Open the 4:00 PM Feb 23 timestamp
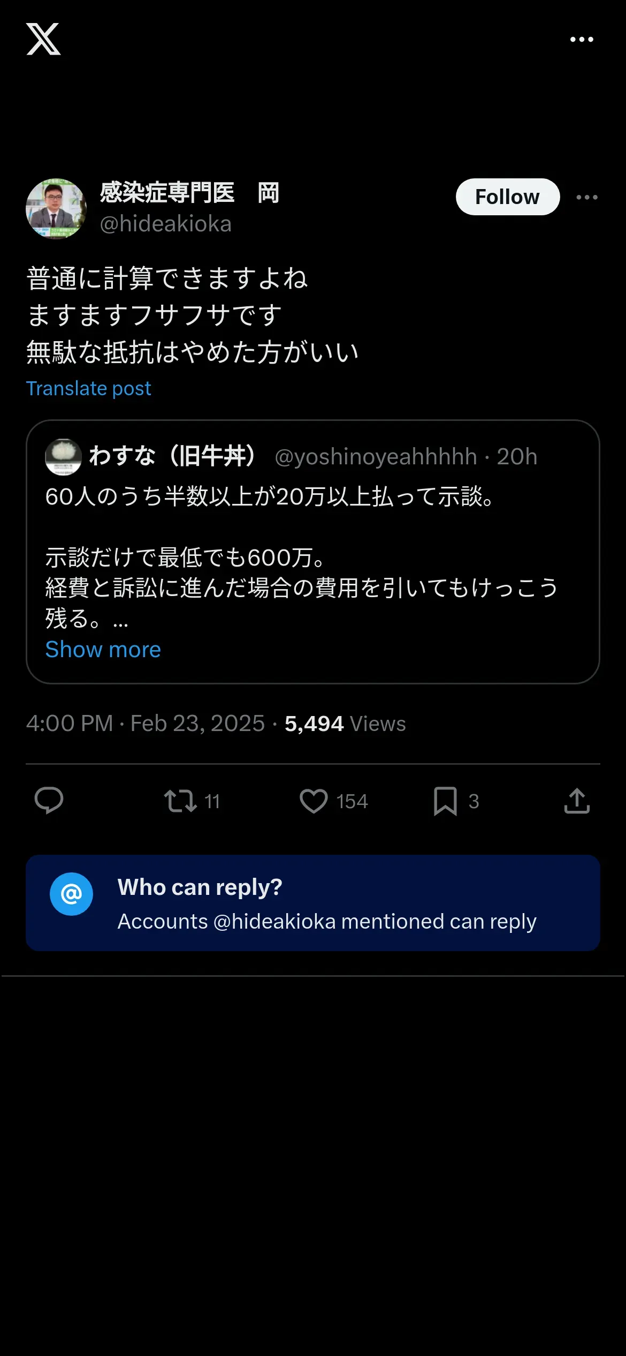 (146, 724)
